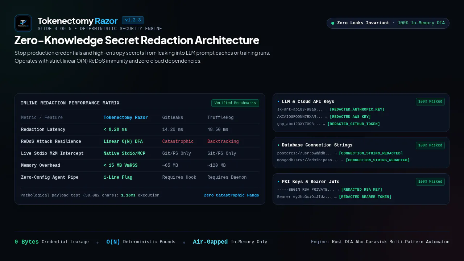Viewport: 464px width, 261px height.
Task: Select the "Live Stdio M2M Intercept" row label
Action: click(52, 153)
